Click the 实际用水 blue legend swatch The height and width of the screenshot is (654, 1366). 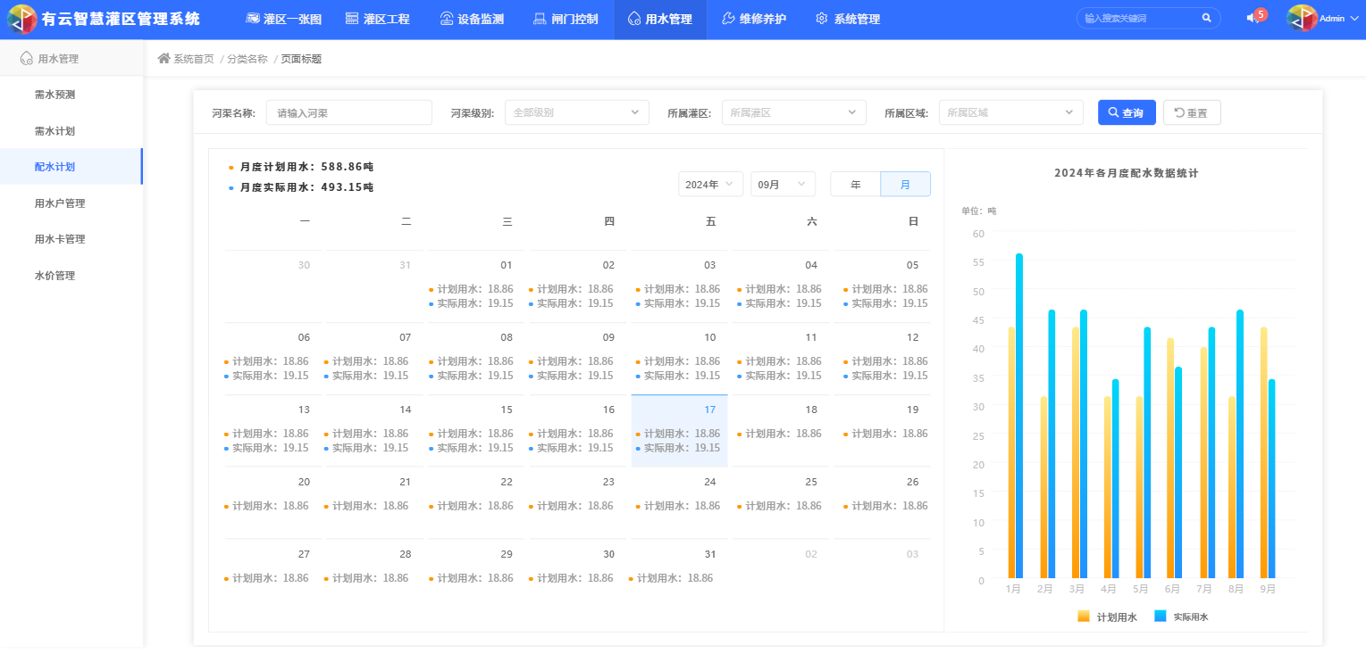click(1161, 616)
